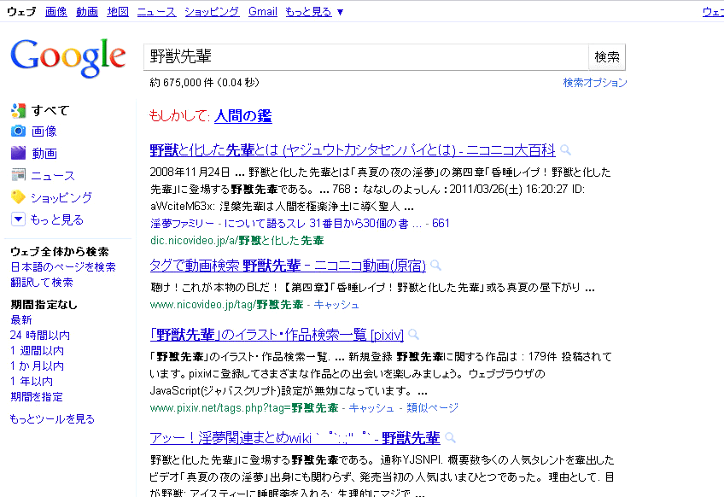The image size is (724, 497).
Task: Select ニュース text in the sidebar
Action: click(x=53, y=175)
